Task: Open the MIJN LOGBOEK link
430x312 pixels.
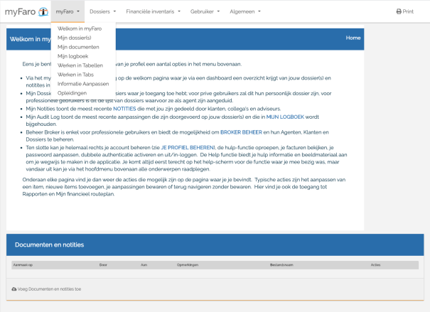Action: pos(285,117)
